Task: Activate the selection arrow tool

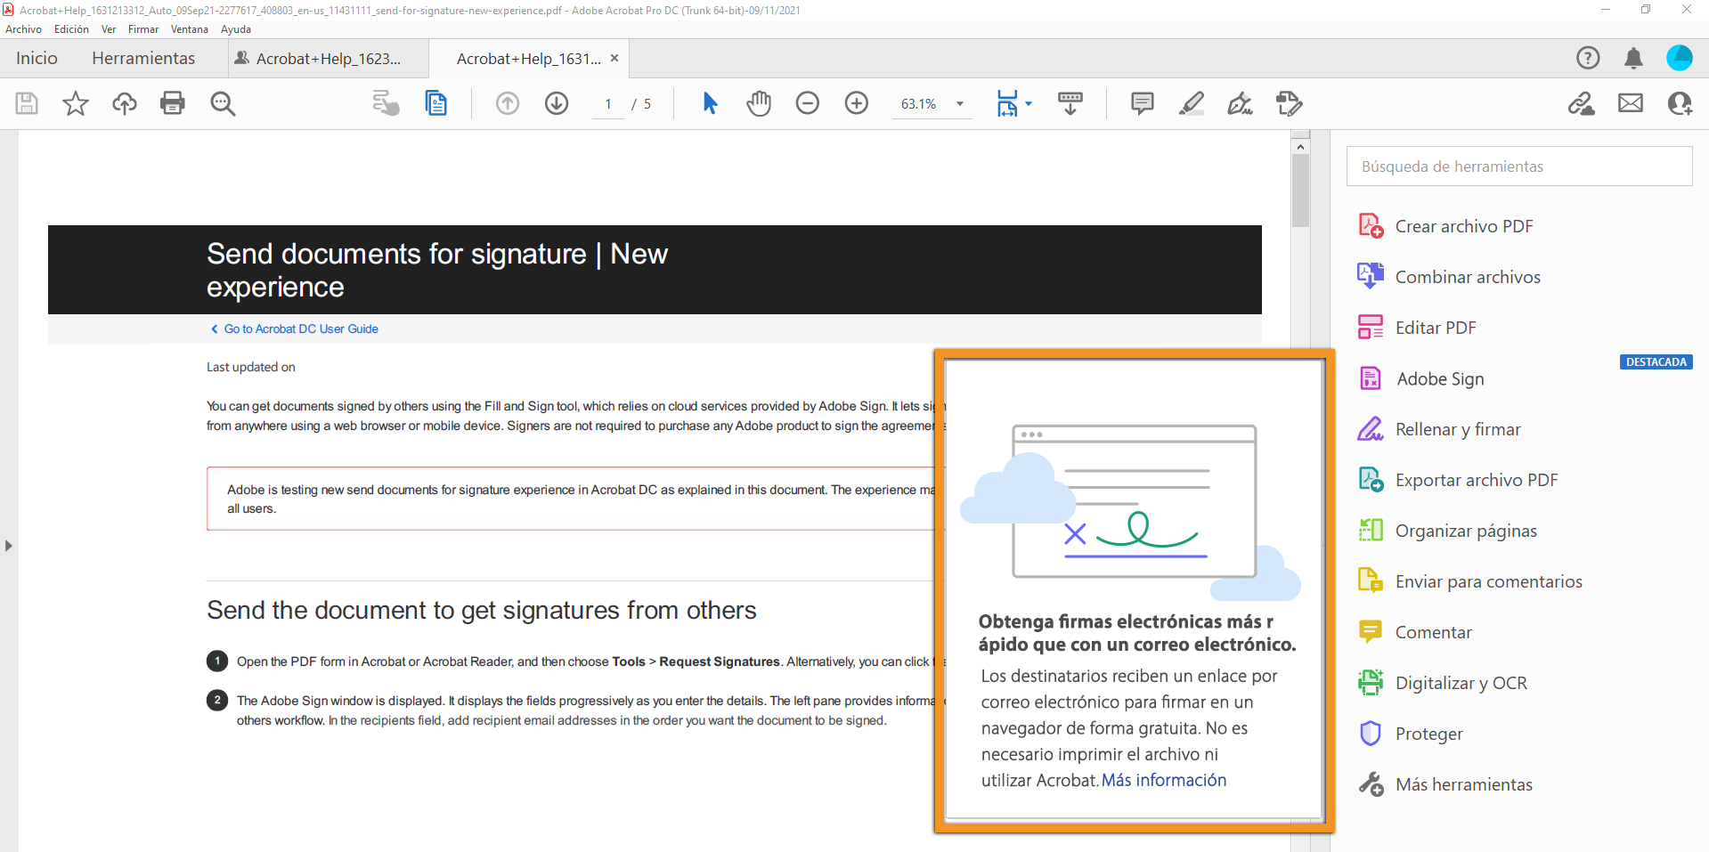Action: point(710,103)
